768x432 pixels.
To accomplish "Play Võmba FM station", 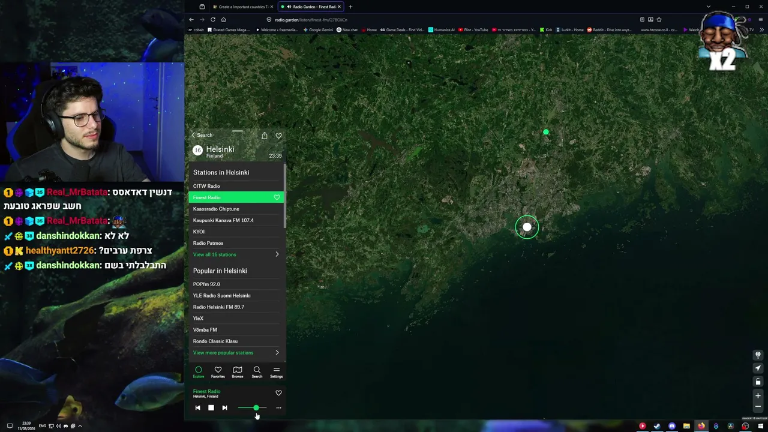I will click(236, 329).
